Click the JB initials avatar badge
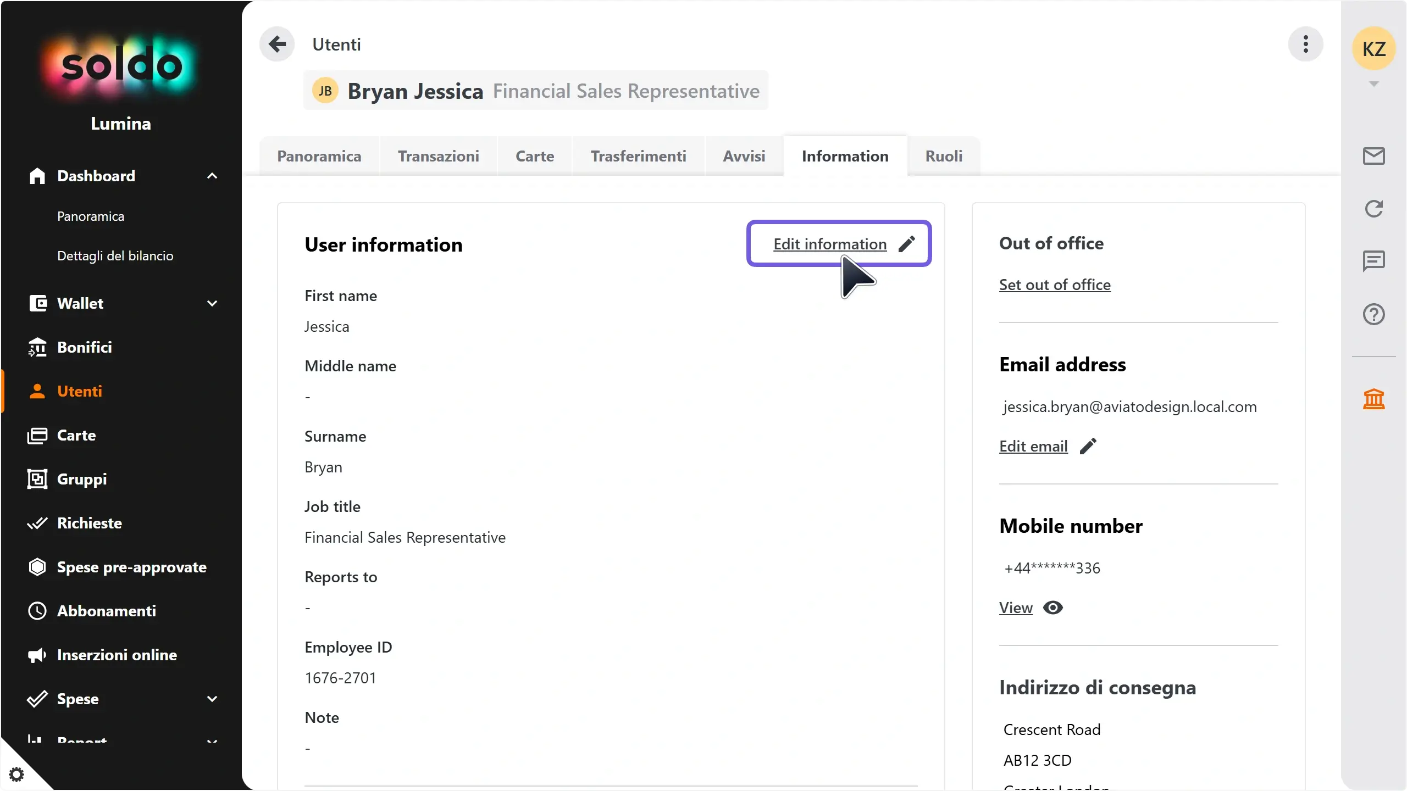The image size is (1407, 791). pos(325,91)
